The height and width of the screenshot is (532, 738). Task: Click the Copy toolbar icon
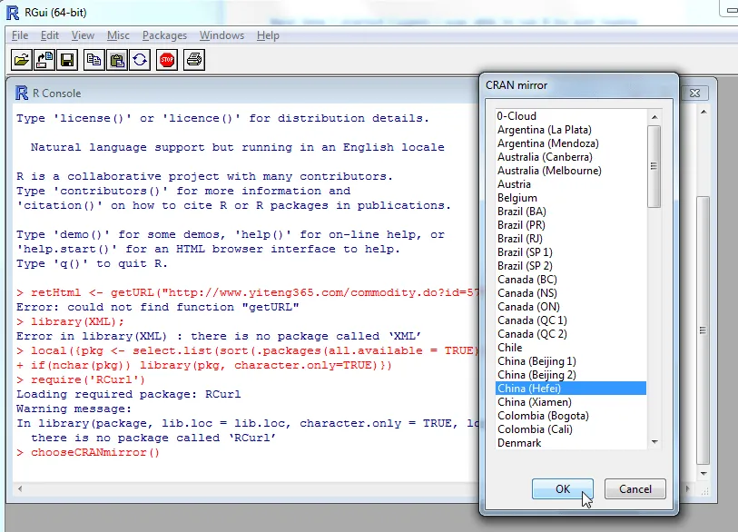94,60
